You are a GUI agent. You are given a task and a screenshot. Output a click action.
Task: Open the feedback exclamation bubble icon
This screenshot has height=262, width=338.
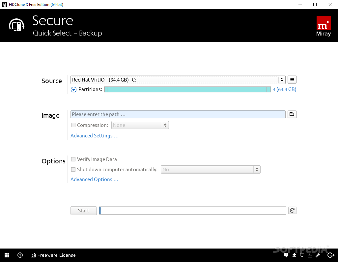coord(286,255)
